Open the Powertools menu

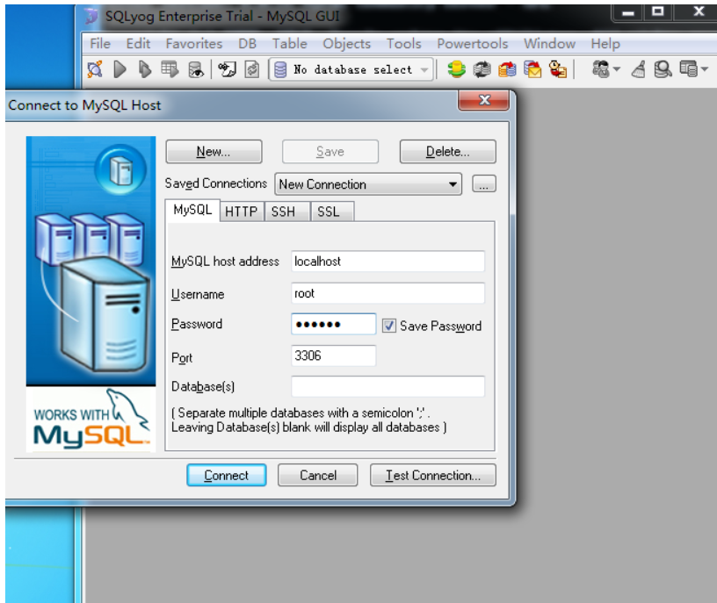coord(473,44)
